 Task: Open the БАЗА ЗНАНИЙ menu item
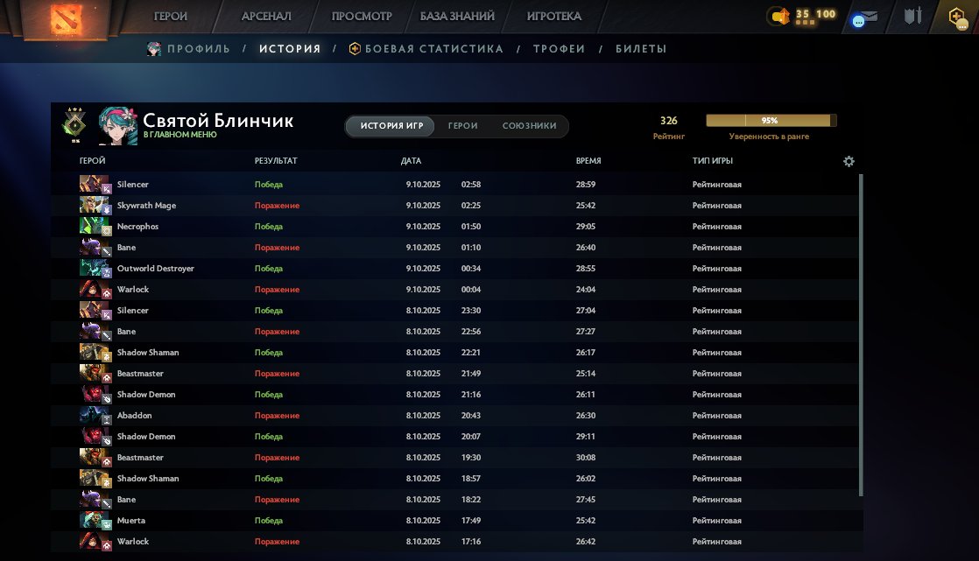coord(456,17)
